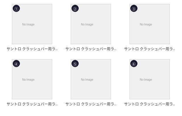Click the number 1 rank badge

(x=16, y=9)
